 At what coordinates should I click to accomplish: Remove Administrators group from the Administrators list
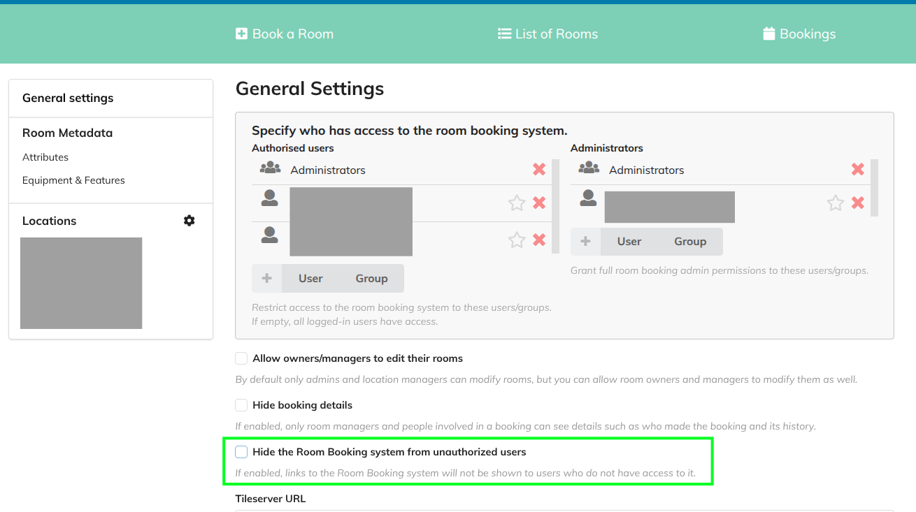click(857, 169)
